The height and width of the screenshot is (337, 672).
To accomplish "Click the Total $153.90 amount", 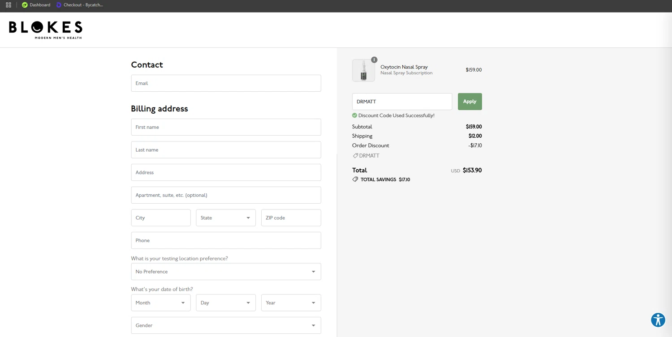I will click(x=472, y=171).
